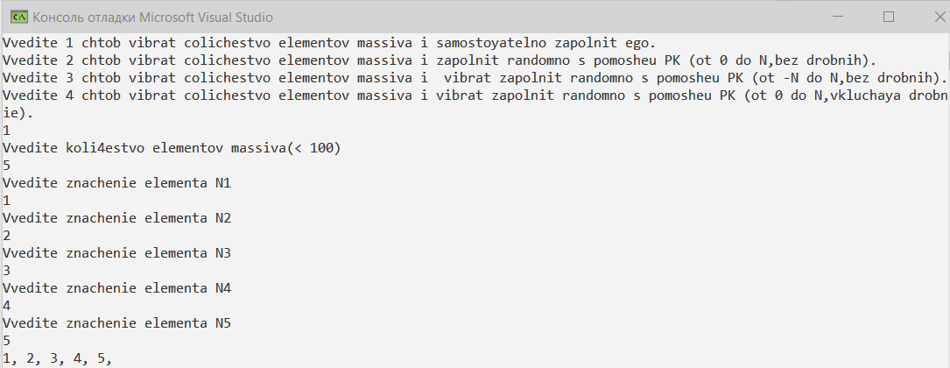Screen dimensions: 950x368
Task: Click the 'Vvedite 3 chtob vibrat' option line
Action: (x=475, y=79)
